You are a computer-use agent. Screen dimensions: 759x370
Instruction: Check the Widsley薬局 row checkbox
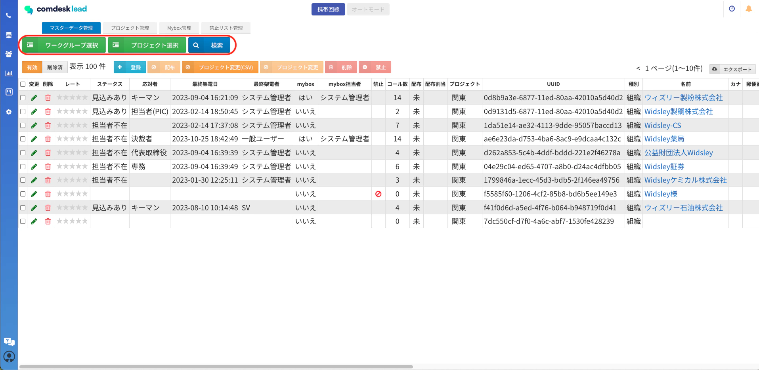coord(23,139)
